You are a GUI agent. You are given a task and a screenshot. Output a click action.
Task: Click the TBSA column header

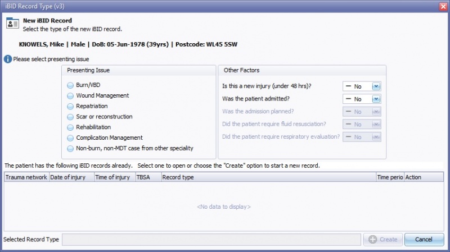[x=148, y=177]
